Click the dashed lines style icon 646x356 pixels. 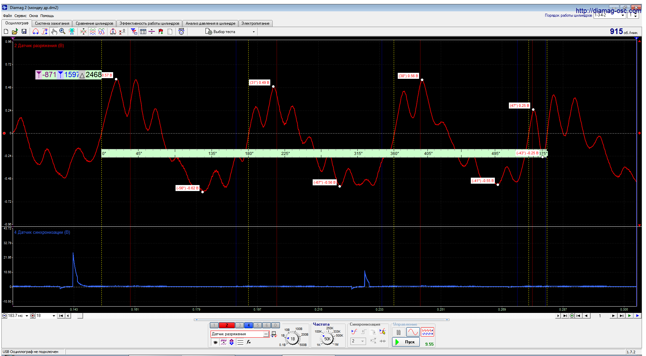point(240,342)
